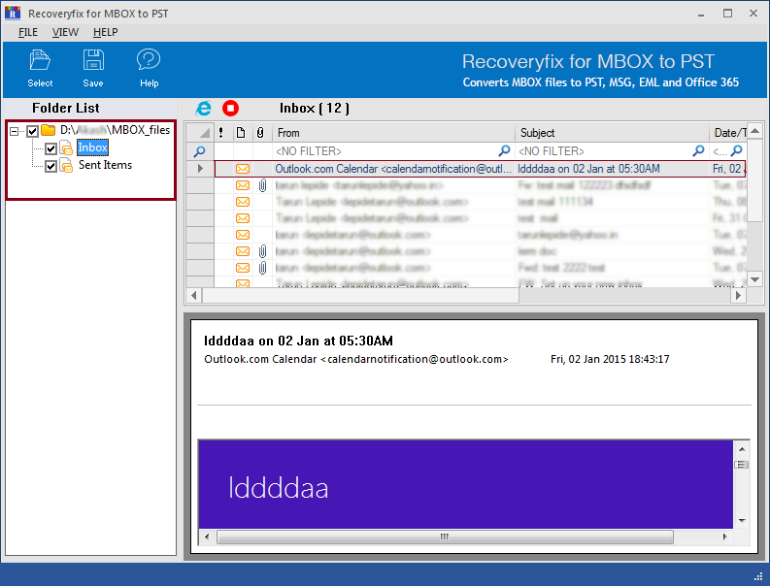Image resolution: width=770 pixels, height=586 pixels.
Task: Sort by the From column header
Action: tap(393, 133)
